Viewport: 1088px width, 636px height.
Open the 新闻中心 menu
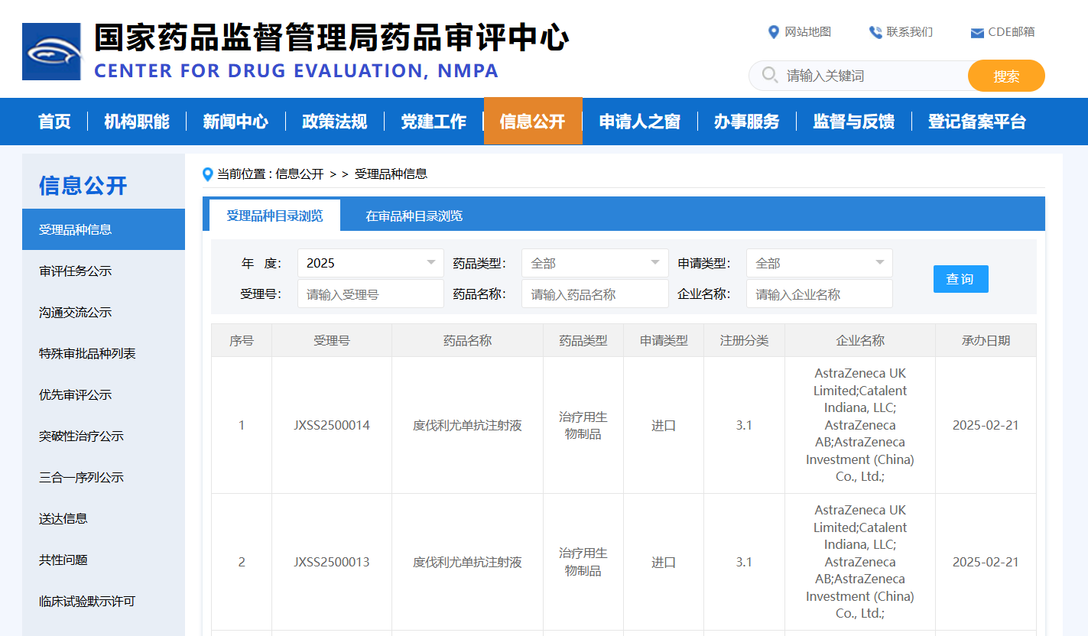[235, 122]
